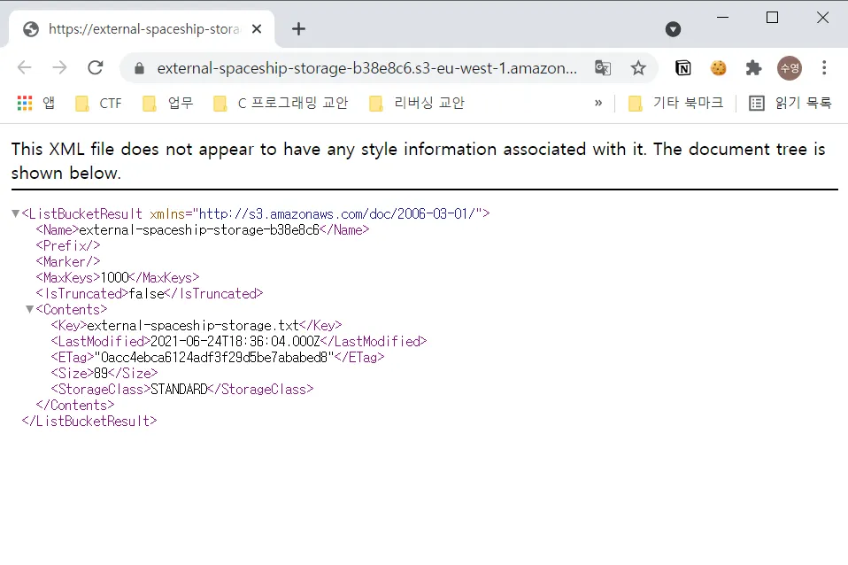Click the MaxKeys 1000 line

(118, 278)
